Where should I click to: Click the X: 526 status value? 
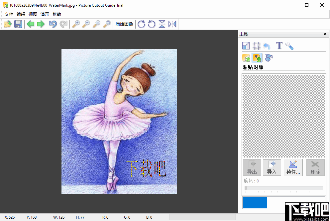pyautogui.click(x=10, y=217)
